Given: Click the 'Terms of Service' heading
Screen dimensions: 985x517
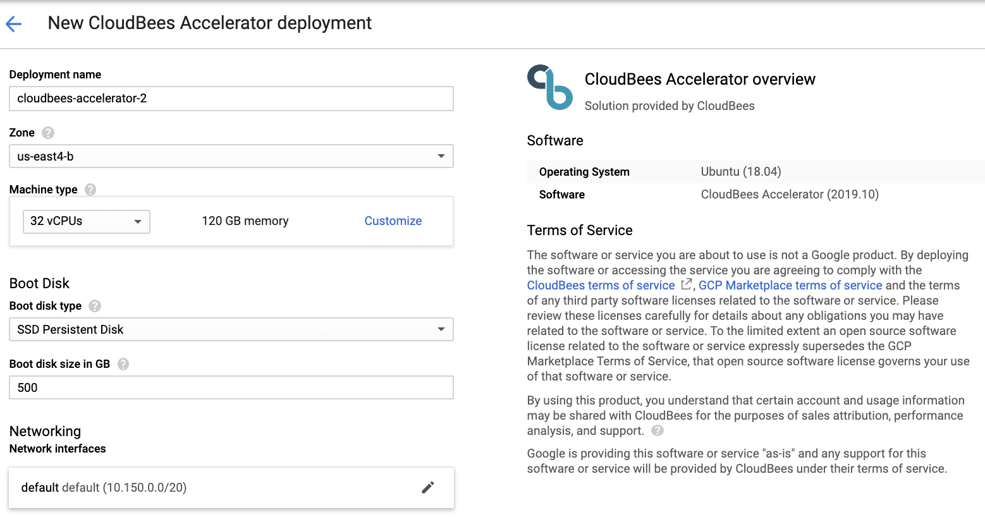Looking at the screenshot, I should [x=580, y=230].
